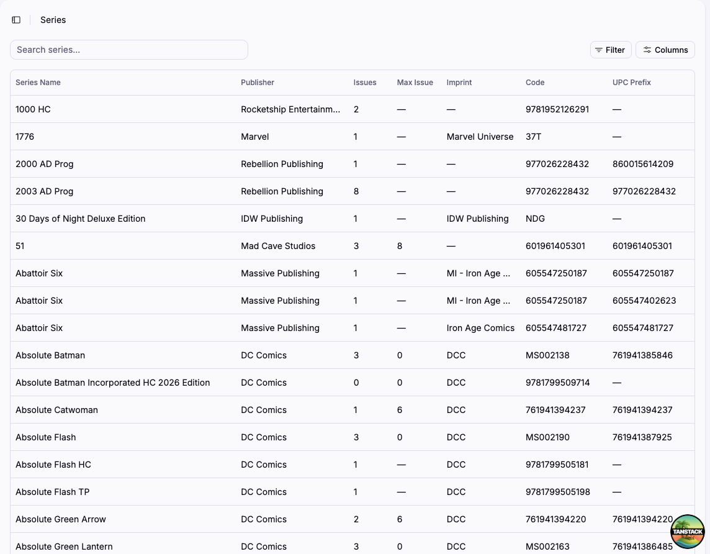Sort by Imprint column header
This screenshot has height=554, width=710.
[x=459, y=83]
